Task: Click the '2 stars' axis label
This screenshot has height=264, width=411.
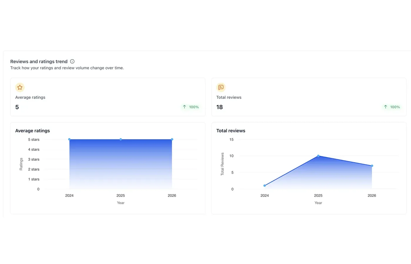Action: pyautogui.click(x=34, y=169)
